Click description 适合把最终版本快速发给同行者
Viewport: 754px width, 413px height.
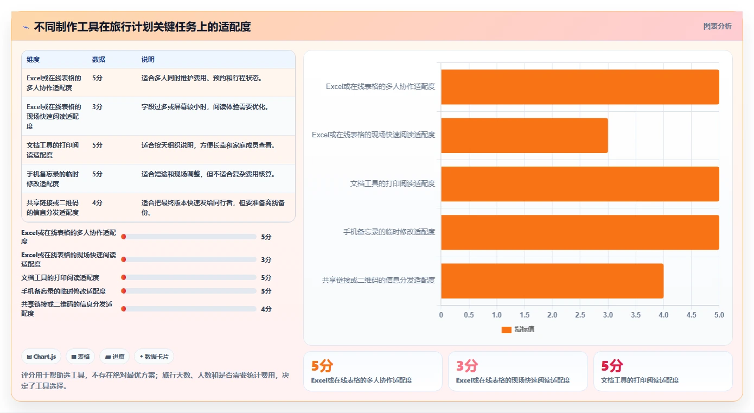coord(213,207)
